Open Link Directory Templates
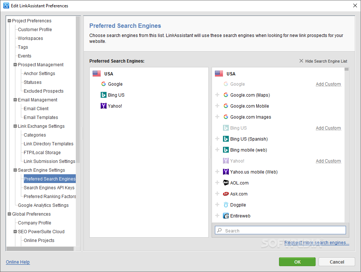This screenshot has width=361, height=272. pyautogui.click(x=49, y=144)
